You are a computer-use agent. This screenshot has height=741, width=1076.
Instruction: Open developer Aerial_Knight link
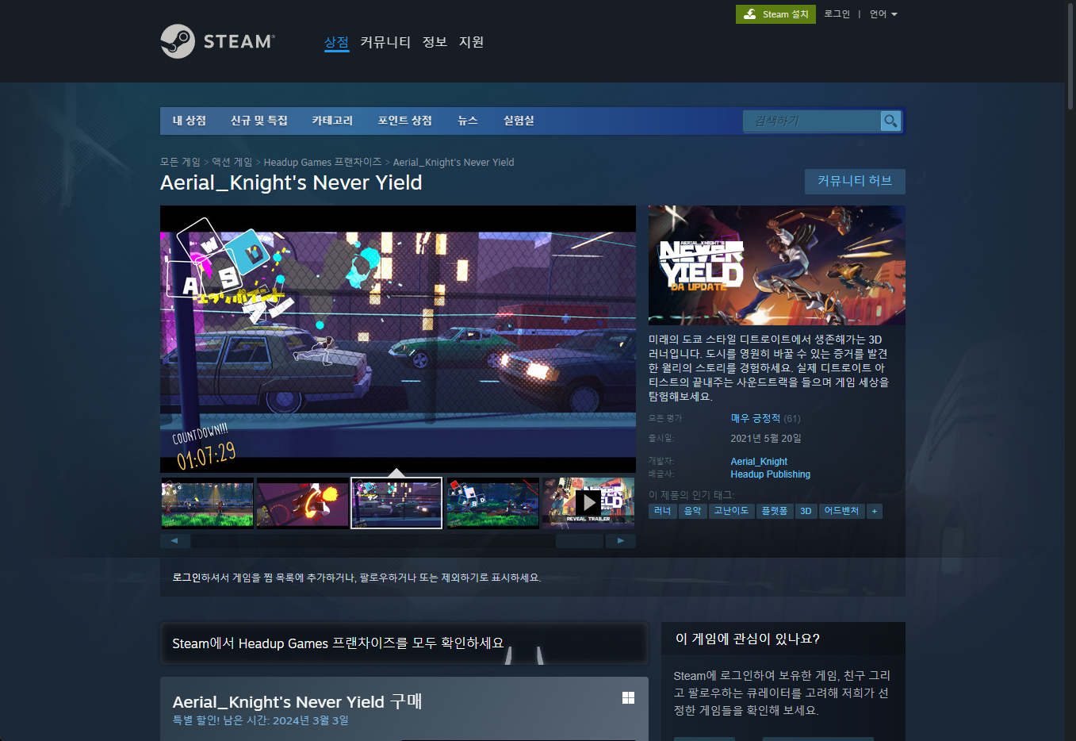click(x=759, y=462)
